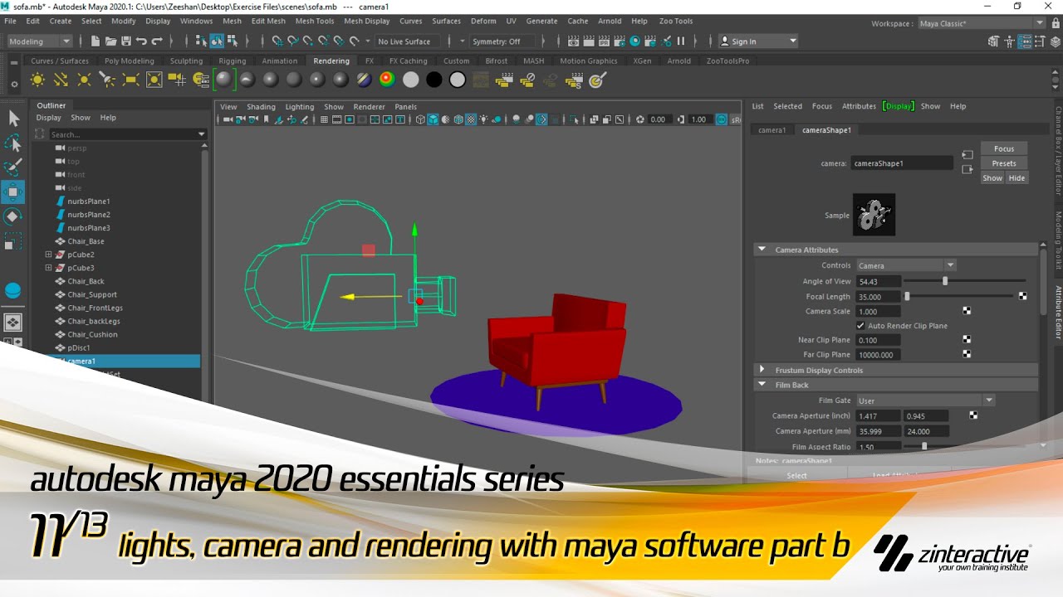Image resolution: width=1063 pixels, height=597 pixels.
Task: Toggle use all lights in viewport
Action: coord(485,119)
